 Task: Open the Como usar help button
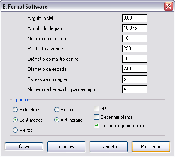tap(66, 147)
